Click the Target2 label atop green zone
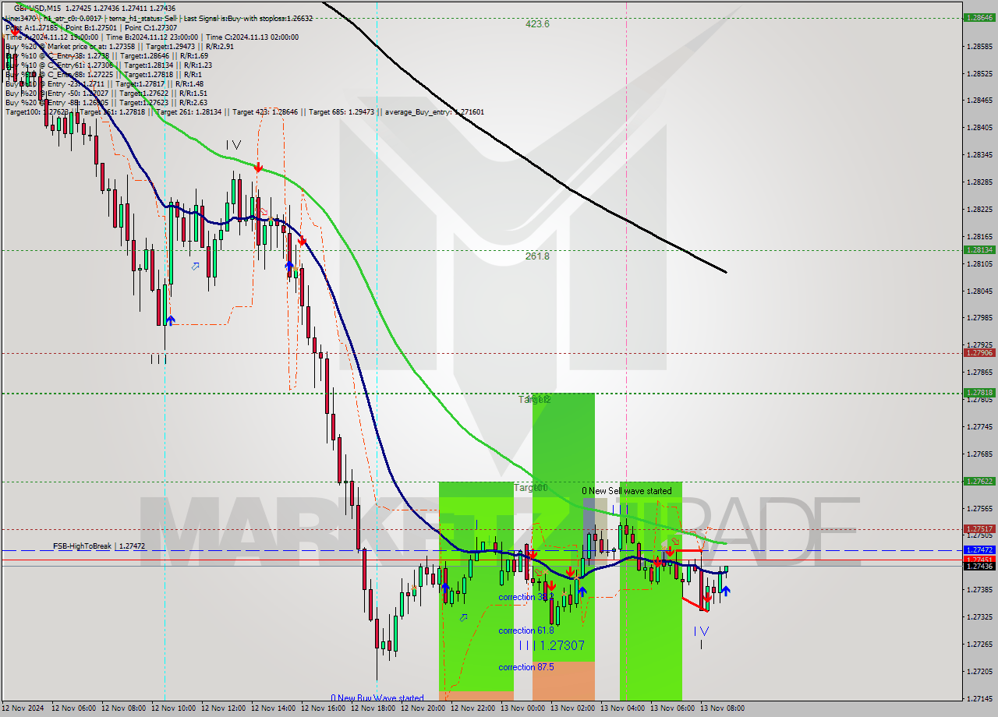Image resolution: width=998 pixels, height=717 pixels. (536, 399)
